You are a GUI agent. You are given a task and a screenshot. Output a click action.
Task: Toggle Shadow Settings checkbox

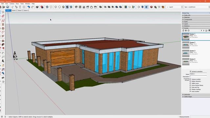click(x=190, y=89)
